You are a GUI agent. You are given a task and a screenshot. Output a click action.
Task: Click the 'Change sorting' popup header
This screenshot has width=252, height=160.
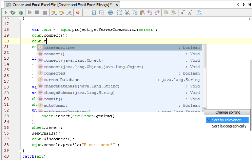click(228, 112)
